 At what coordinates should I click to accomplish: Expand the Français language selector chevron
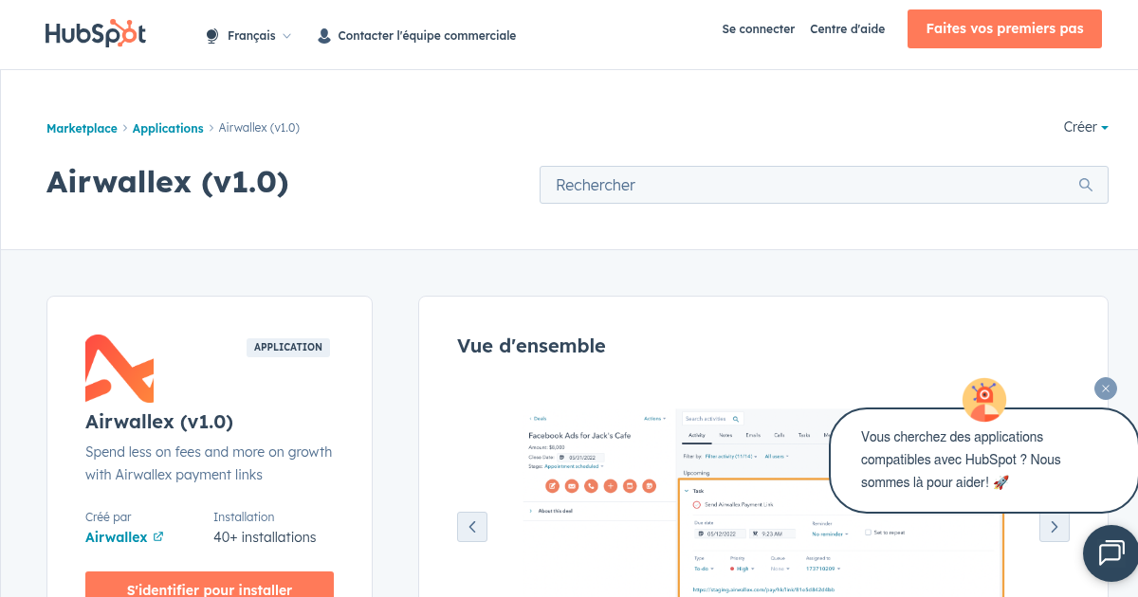click(286, 34)
